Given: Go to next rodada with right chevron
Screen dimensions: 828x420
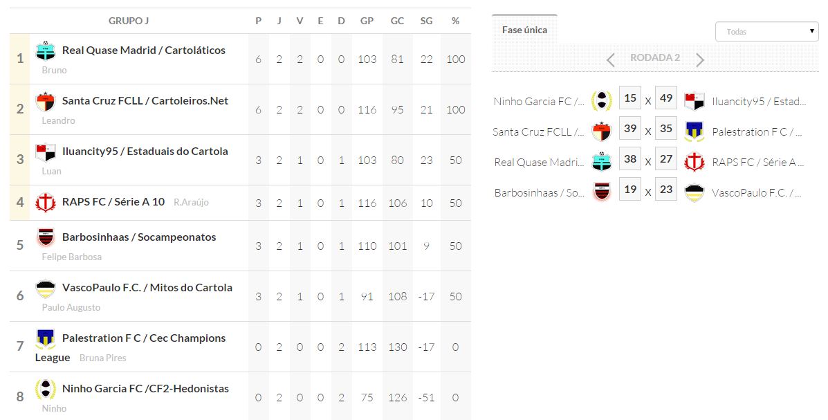Looking at the screenshot, I should point(699,60).
